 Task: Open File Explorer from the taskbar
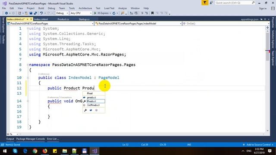(65, 151)
